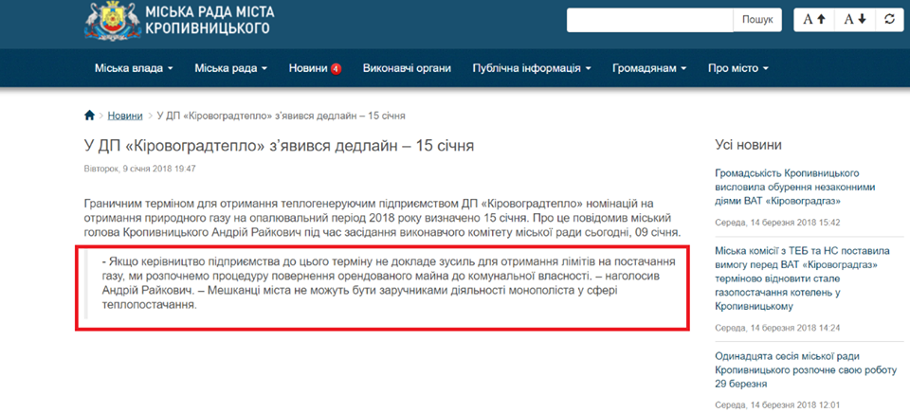Open the Публічна інформація dropdown
910x413 pixels.
point(532,68)
